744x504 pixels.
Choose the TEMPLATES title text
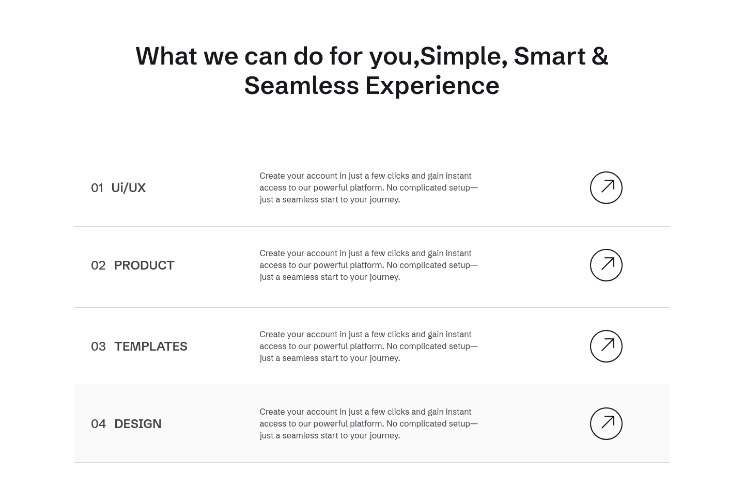coord(151,346)
